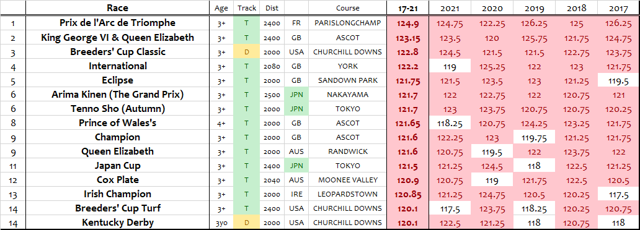
Task: Click the Race column header
Action: pos(118,8)
